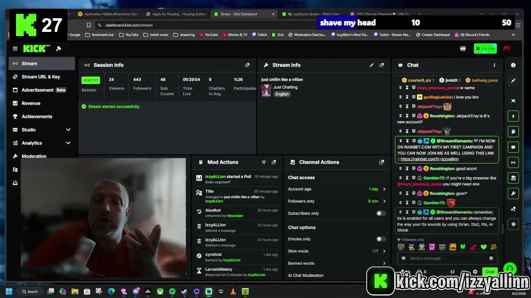This screenshot has width=531, height=298.
Task: Open the emoji picker in message box
Action: coord(491,258)
